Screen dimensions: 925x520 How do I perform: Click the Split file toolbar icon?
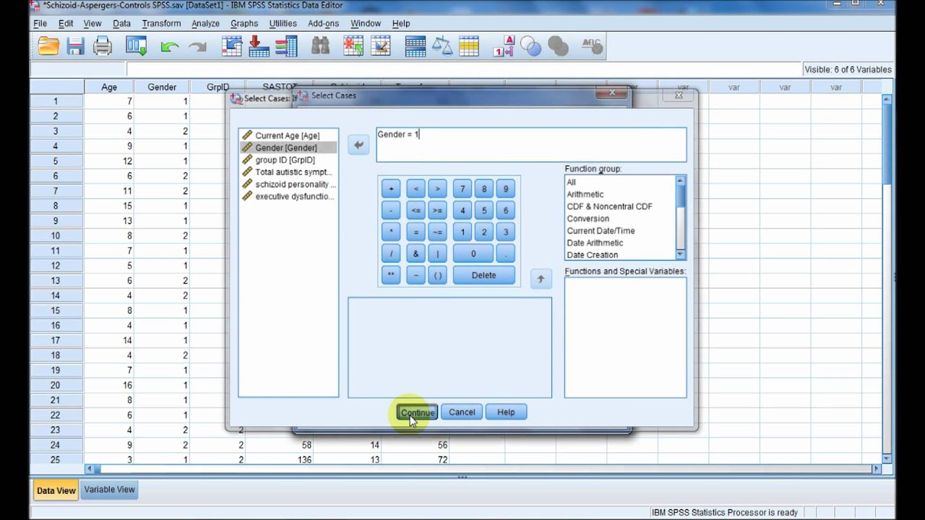416,47
